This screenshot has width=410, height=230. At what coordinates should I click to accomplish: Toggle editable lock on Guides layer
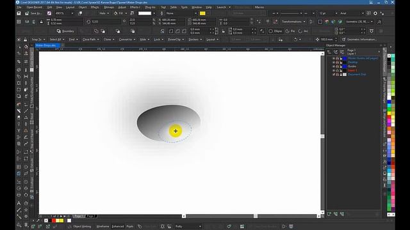[x=341, y=66]
